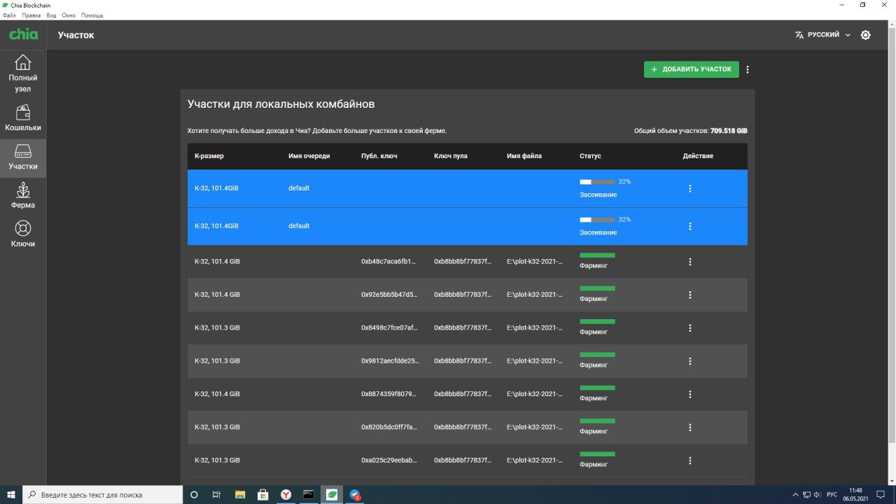The image size is (896, 504).
Task: Show actions for plot 0x9812aecfdde25
Action: tap(690, 361)
